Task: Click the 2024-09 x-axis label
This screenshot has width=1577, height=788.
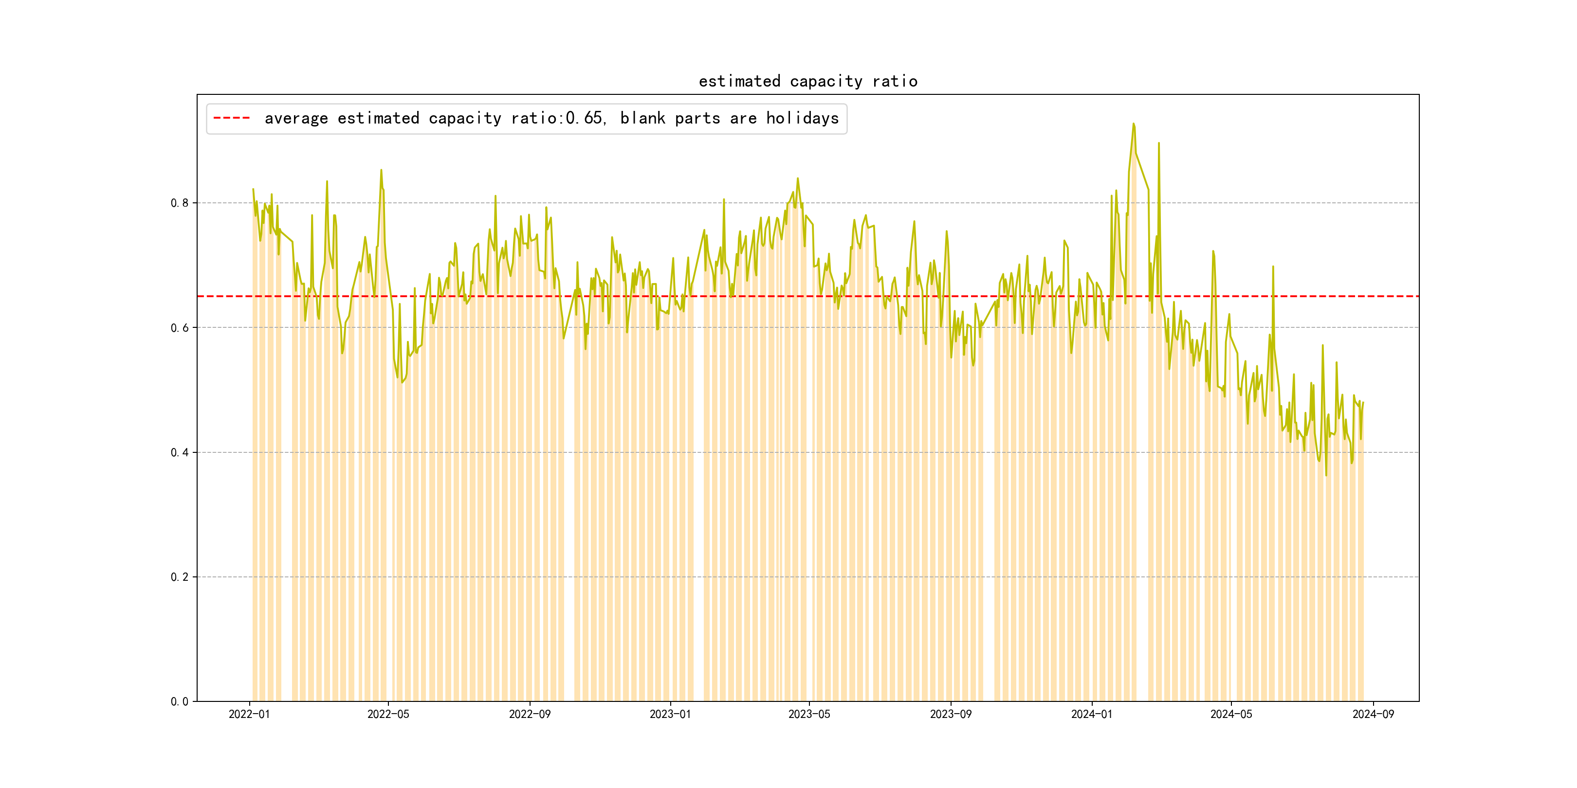Action: (1373, 714)
